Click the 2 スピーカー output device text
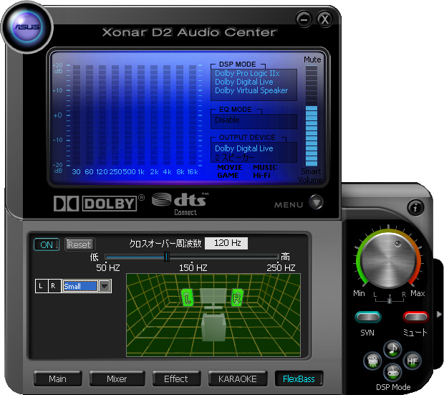Image resolution: width=444 pixels, height=395 pixels. coord(234,158)
